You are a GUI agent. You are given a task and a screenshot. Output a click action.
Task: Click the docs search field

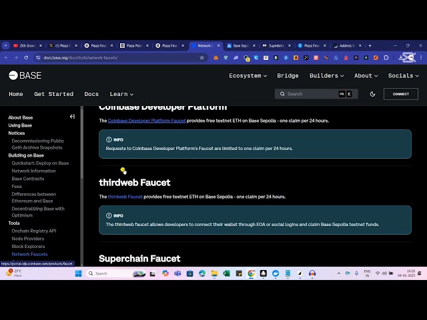316,94
